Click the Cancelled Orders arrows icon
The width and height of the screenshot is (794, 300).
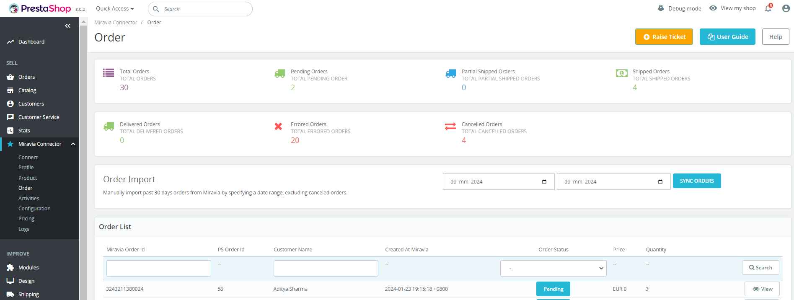tap(450, 126)
